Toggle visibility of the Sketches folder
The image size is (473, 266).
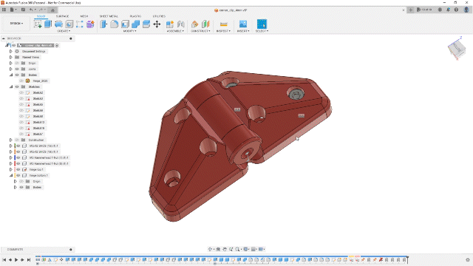17,87
